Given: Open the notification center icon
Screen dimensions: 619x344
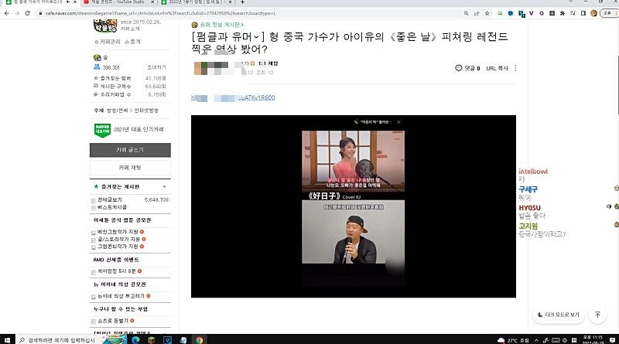Looking at the screenshot, I should [x=612, y=340].
